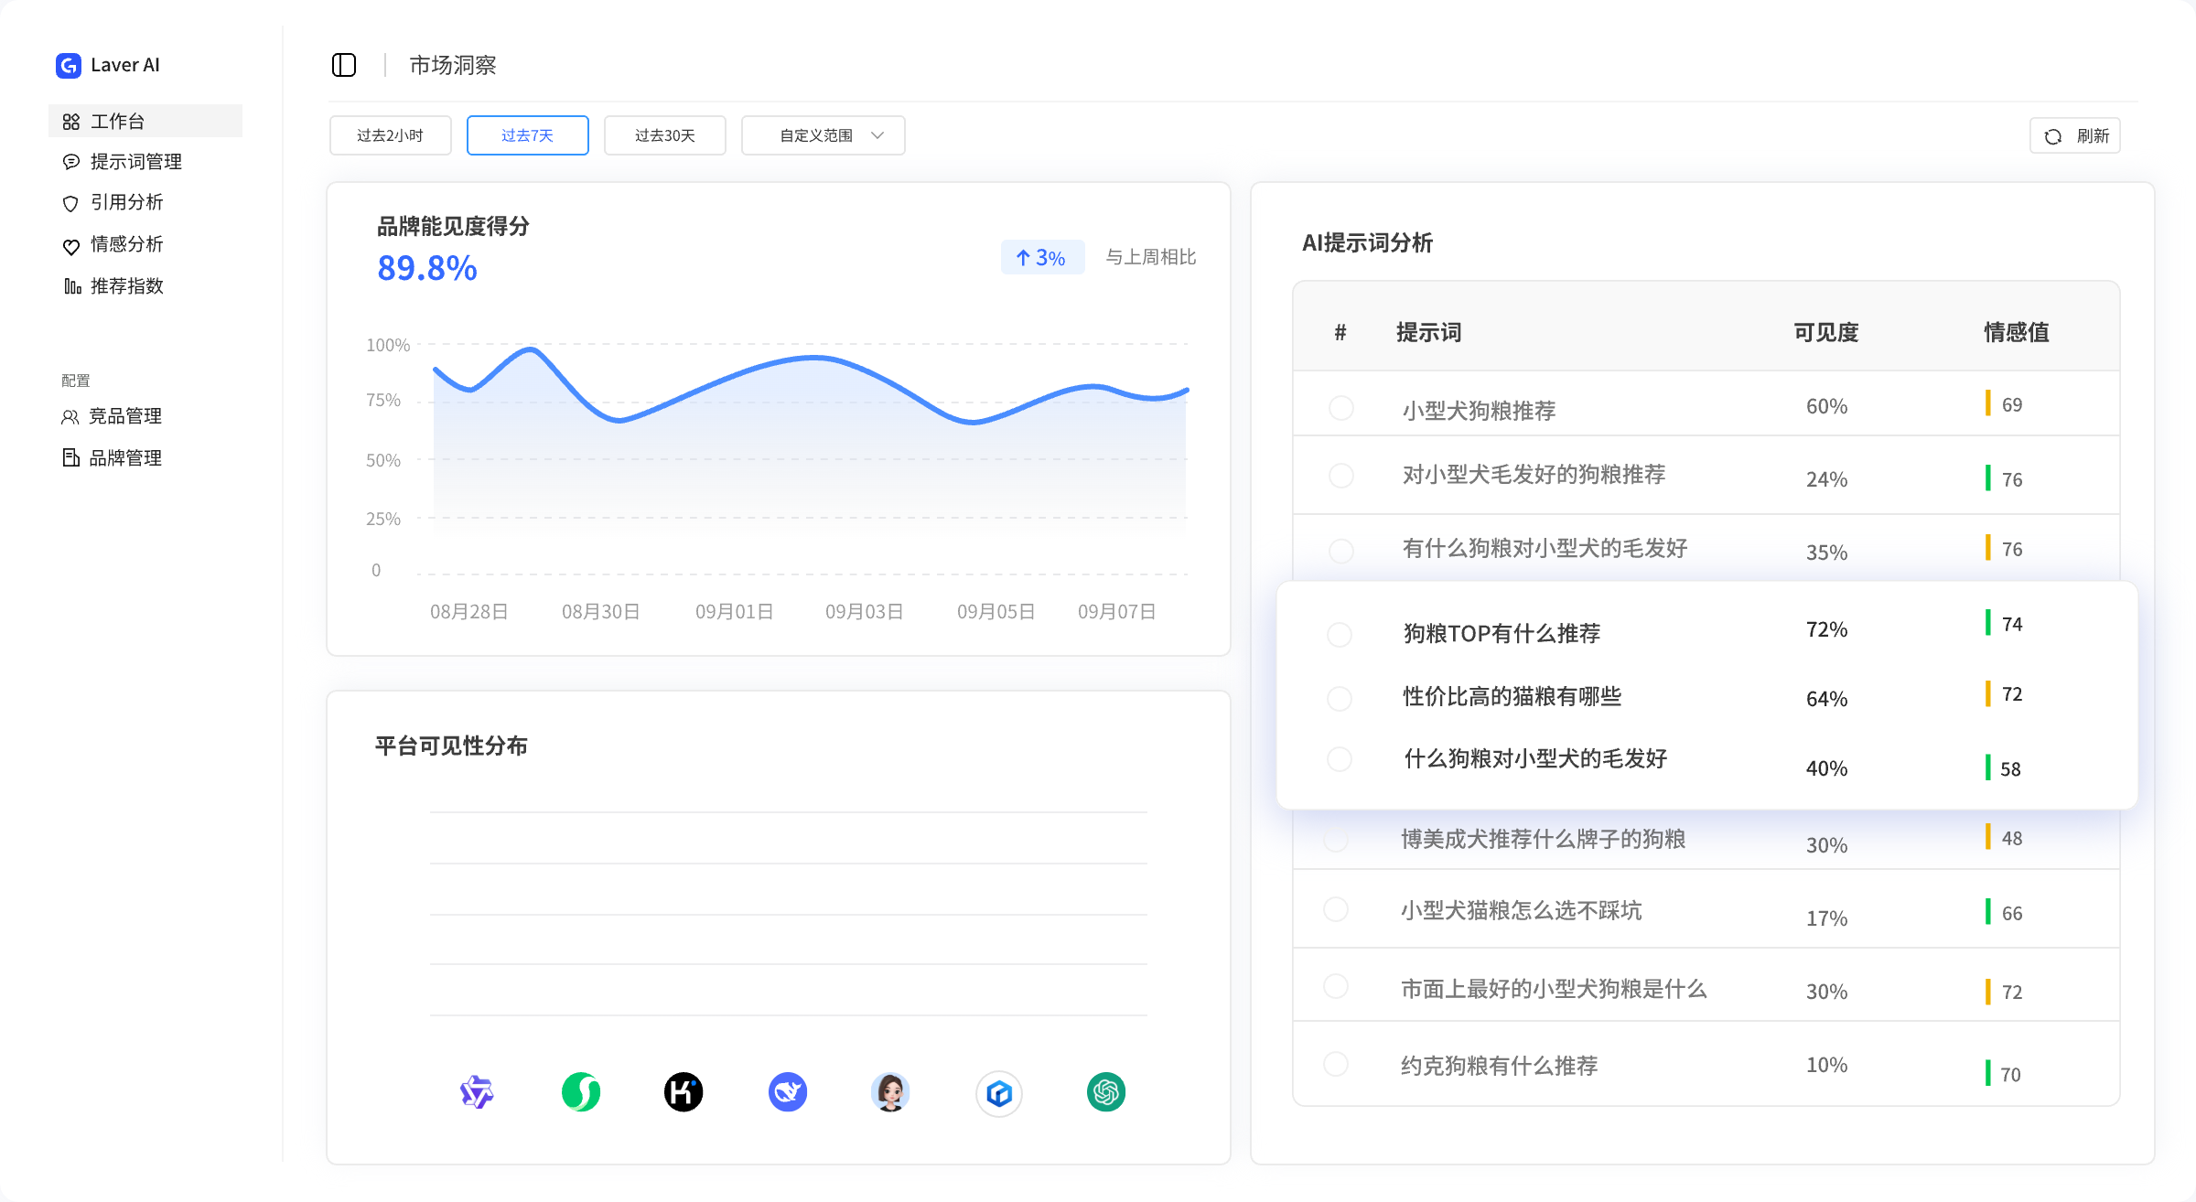Screen dimensions: 2196x1202
Task: Click the green Wenxiaoyan platform icon
Action: coord(581,1092)
